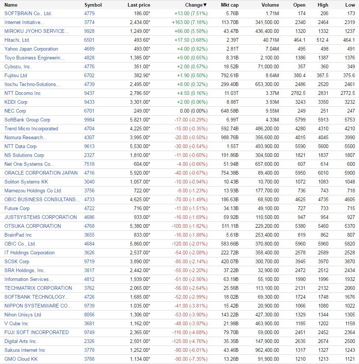The width and height of the screenshot is (359, 364).
Task: Sort by Open column header
Action: tap(299, 5)
